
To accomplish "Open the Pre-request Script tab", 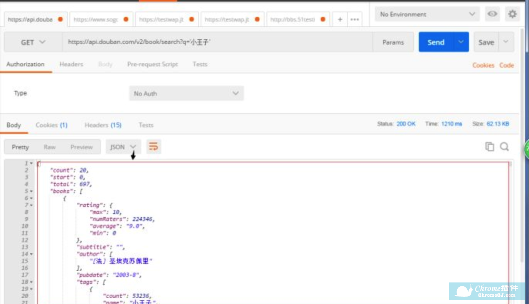I will click(x=153, y=64).
